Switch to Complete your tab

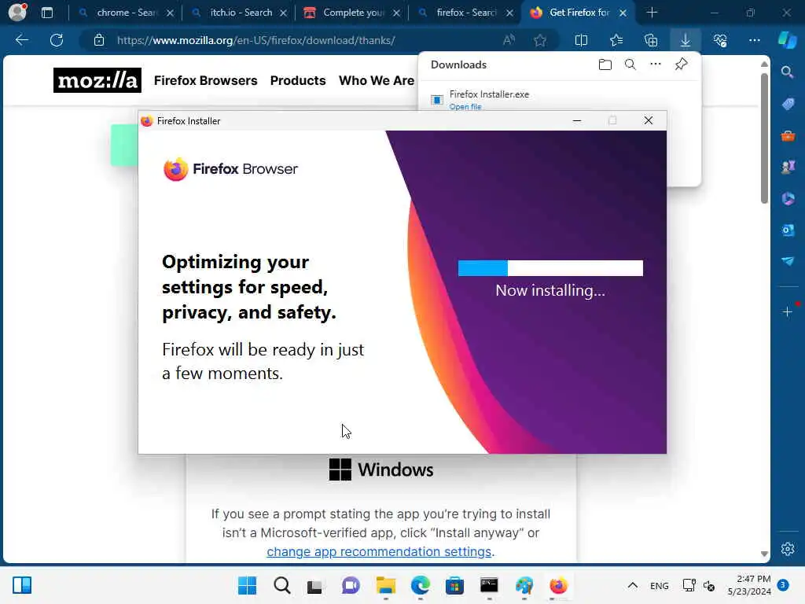[351, 13]
